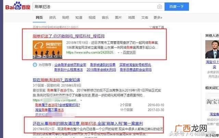Click the Jack Ma photo in the sidebar
Screen dimensions: 219x138
[212, 49]
